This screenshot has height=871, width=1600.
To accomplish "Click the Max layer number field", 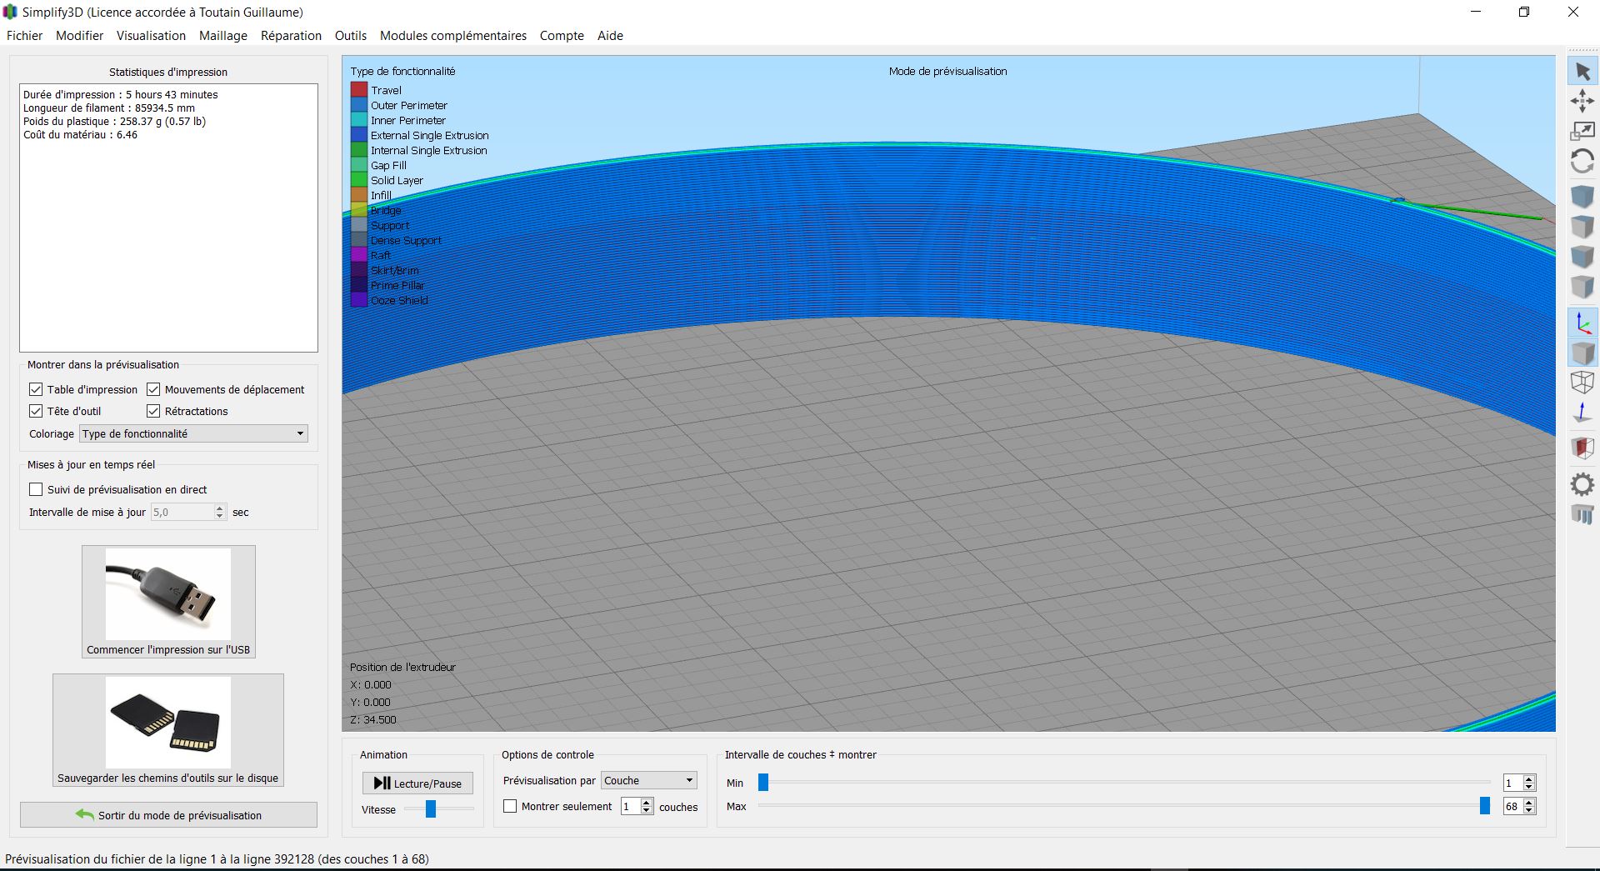I will pyautogui.click(x=1512, y=806).
